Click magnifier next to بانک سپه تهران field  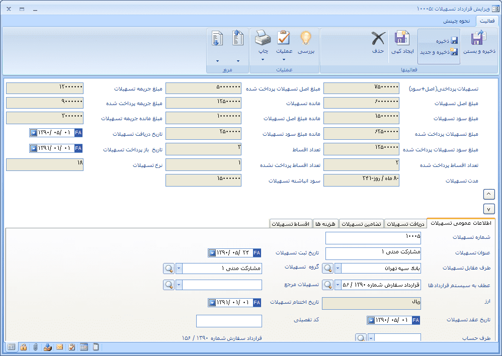click(327, 269)
